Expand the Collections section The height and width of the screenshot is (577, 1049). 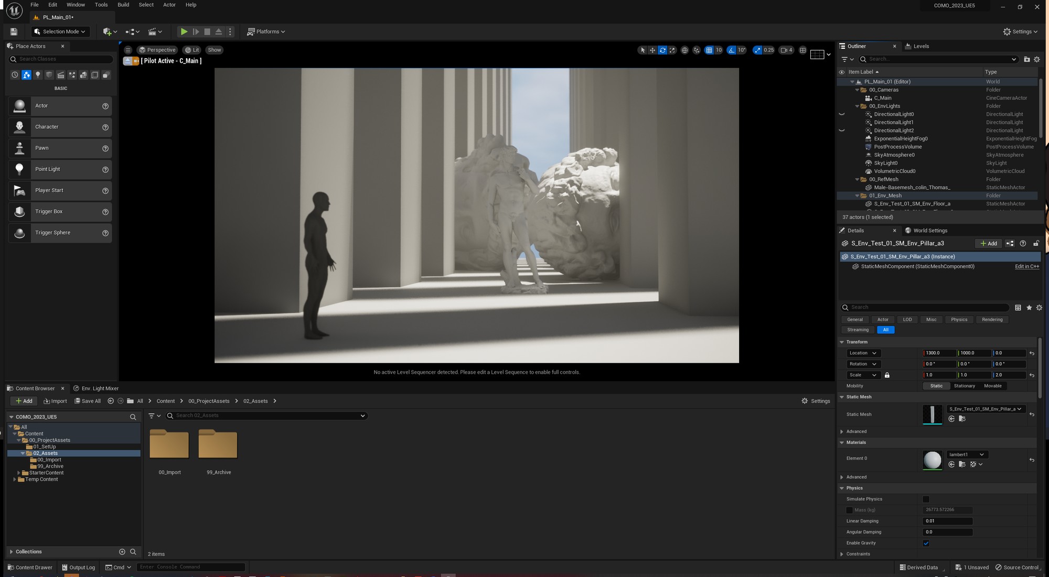(x=11, y=552)
